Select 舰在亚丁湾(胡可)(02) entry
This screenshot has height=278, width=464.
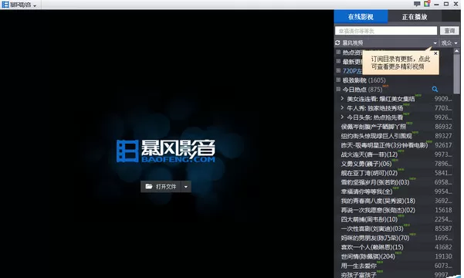click(396, 173)
